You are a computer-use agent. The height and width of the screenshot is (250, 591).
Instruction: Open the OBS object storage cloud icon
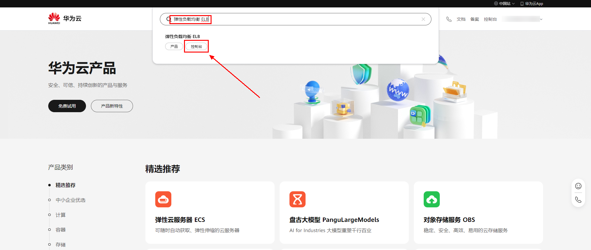[x=432, y=199]
